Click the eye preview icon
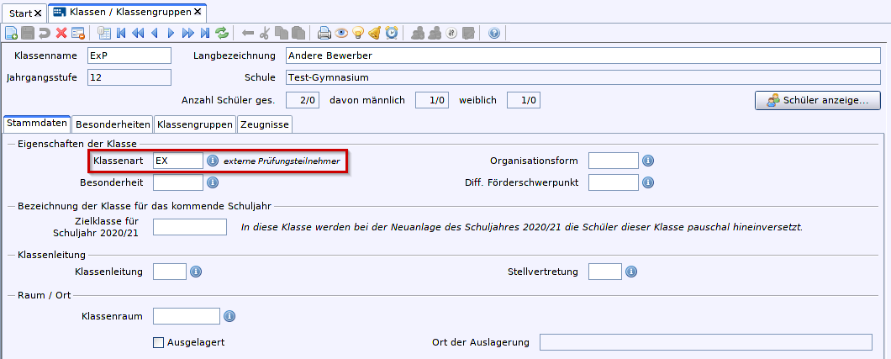The image size is (891, 359). 341,33
